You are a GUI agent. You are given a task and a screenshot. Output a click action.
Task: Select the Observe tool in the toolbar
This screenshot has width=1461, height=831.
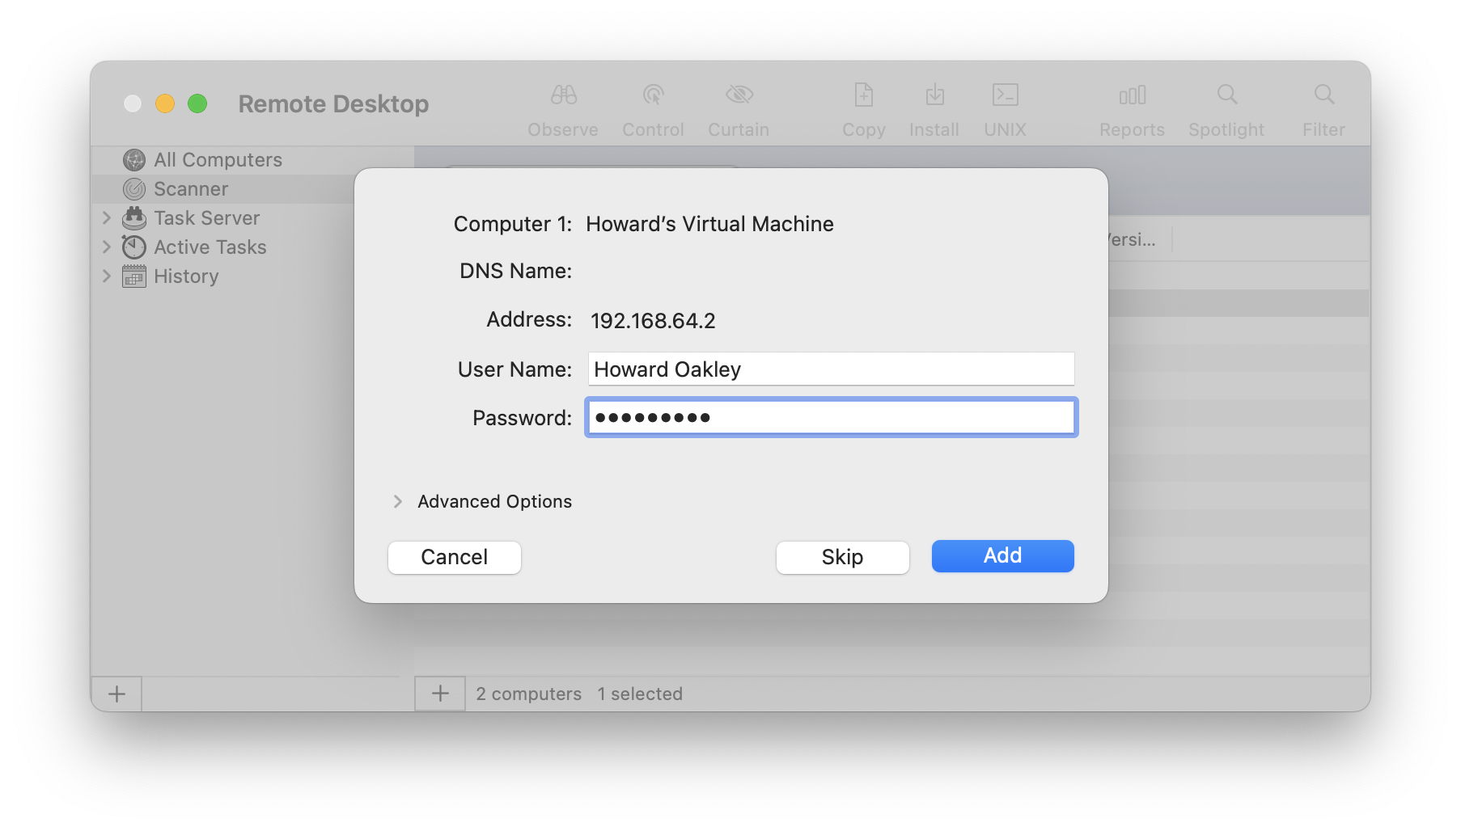[562, 105]
